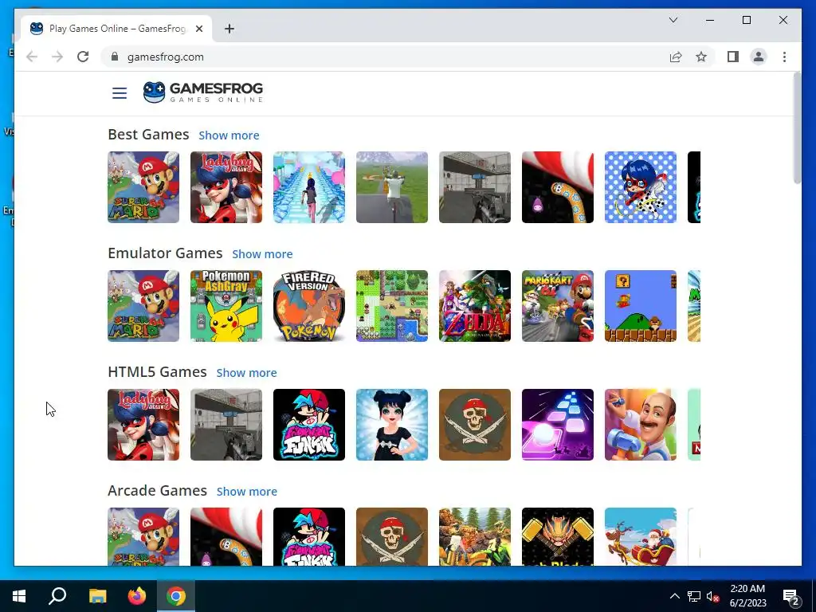This screenshot has height=612, width=816.
Task: Open the neon tiles hop game
Action: (557, 425)
